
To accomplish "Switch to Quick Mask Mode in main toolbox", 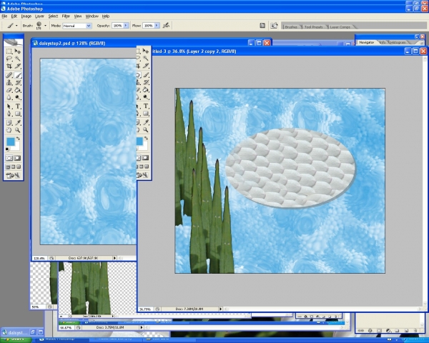I will (17, 158).
